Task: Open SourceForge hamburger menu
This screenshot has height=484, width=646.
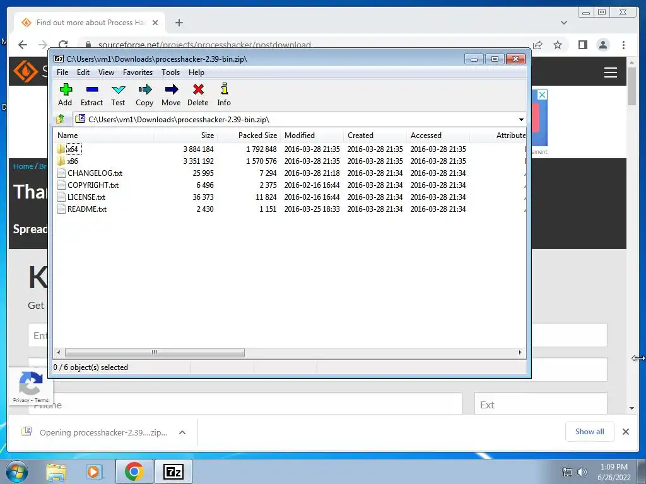Action: [x=611, y=72]
